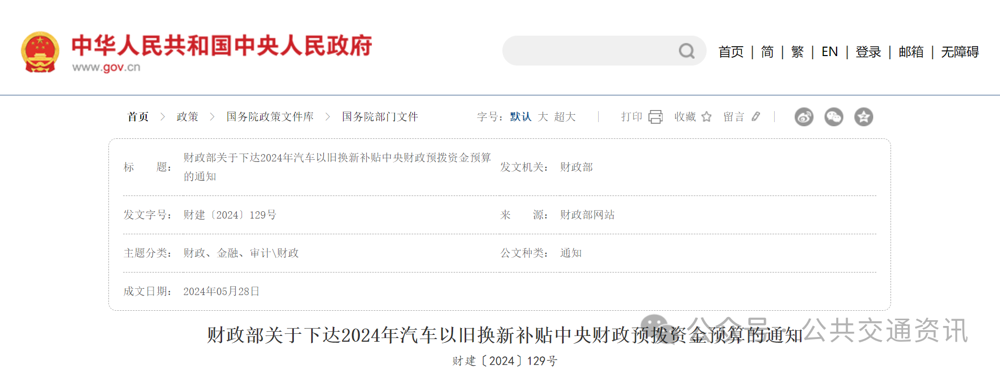Switch to simplified Chinese 简

click(767, 52)
